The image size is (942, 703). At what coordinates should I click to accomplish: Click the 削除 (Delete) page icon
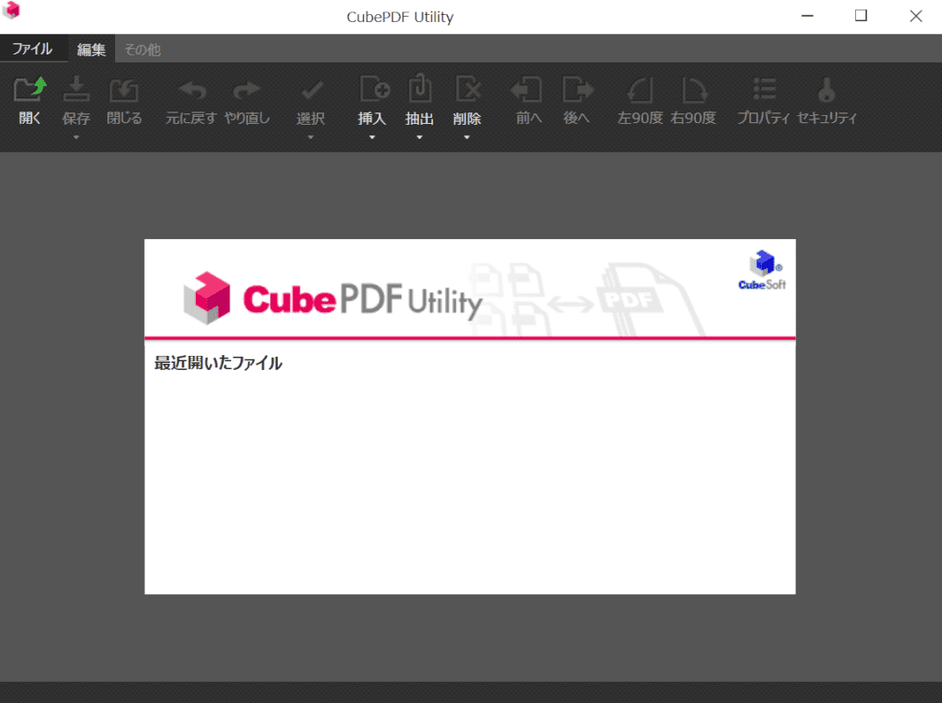[x=467, y=89]
